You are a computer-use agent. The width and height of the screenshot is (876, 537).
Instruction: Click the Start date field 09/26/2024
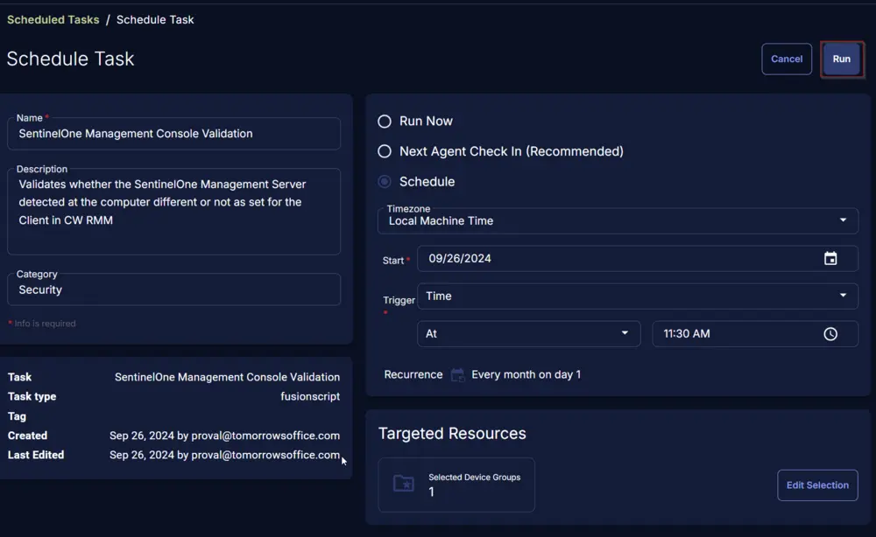(638, 258)
